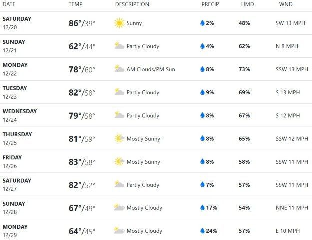This screenshot has width=312, height=240.
Task: Click the mostly sunny icon for Friday 12/26
Action: [x=119, y=162]
